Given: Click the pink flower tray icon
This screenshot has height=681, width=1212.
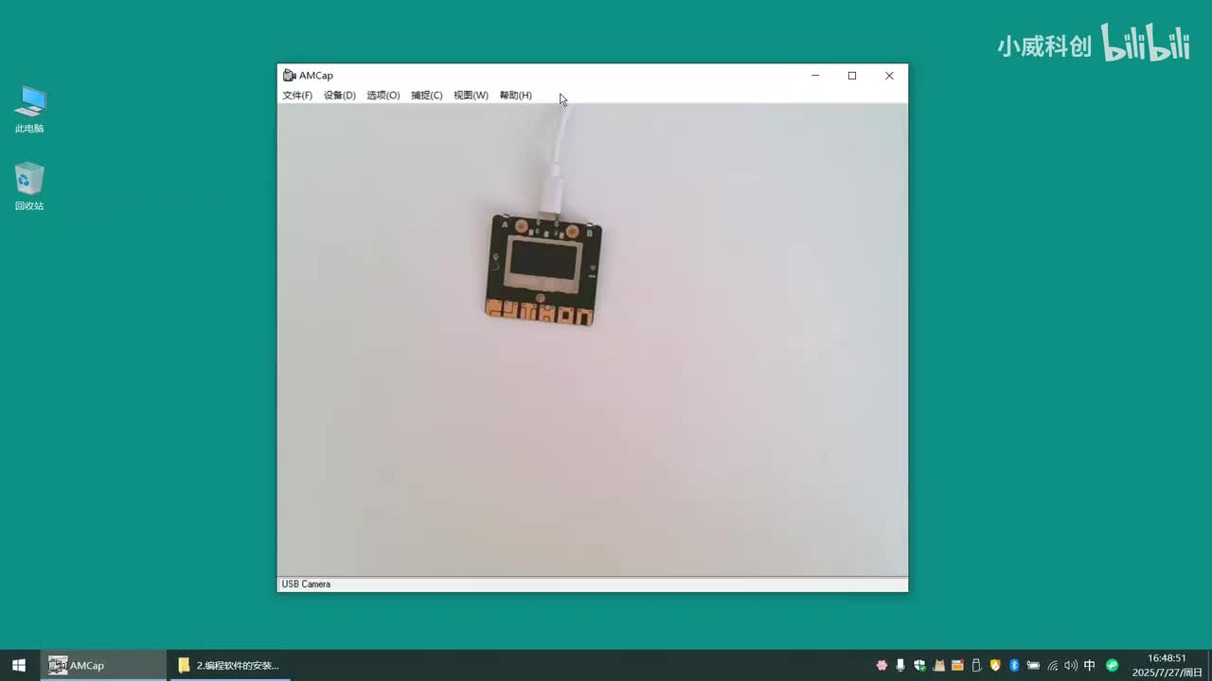Looking at the screenshot, I should [x=882, y=666].
